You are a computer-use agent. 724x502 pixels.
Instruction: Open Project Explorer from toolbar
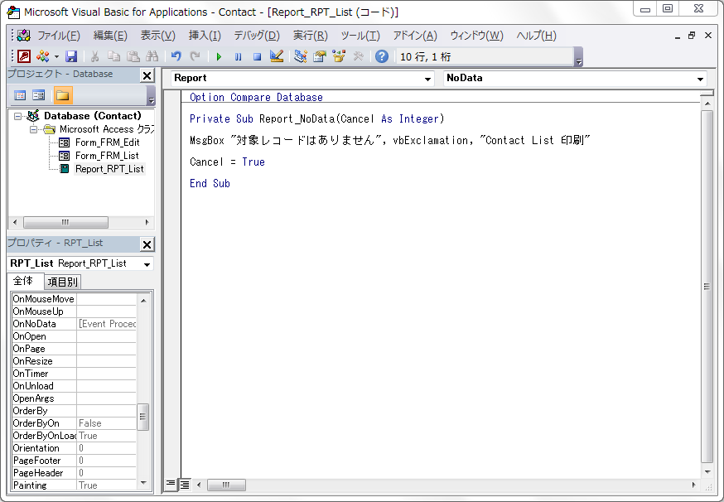click(x=301, y=56)
